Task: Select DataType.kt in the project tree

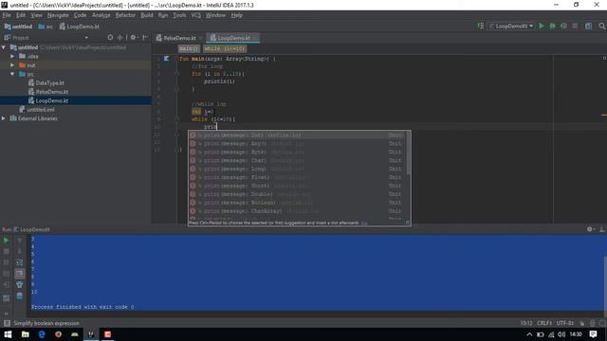Action: 49,82
